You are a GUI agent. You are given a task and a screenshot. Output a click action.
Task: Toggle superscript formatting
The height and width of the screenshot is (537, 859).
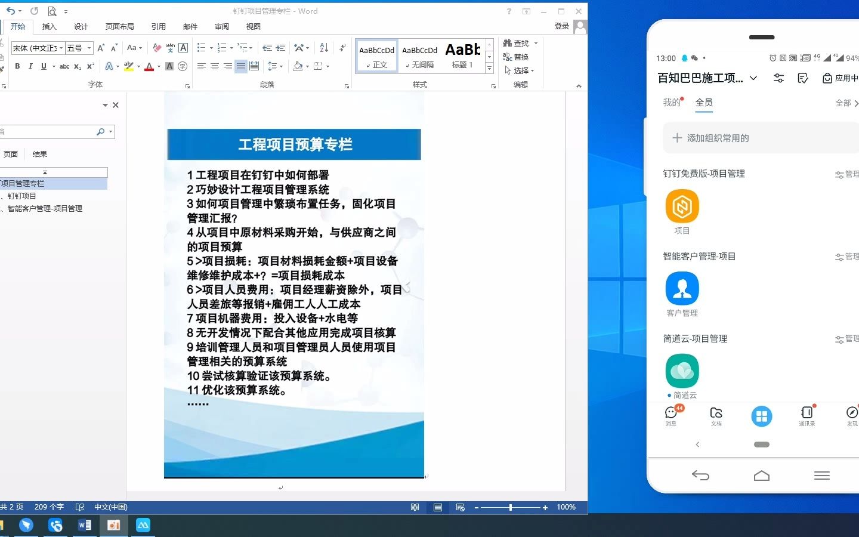pos(90,66)
